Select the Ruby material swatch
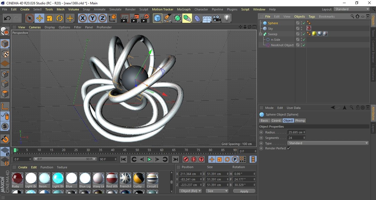The height and width of the screenshot is (200, 376). [17, 180]
